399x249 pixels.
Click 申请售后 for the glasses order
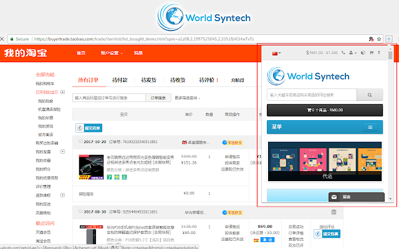coord(232,157)
